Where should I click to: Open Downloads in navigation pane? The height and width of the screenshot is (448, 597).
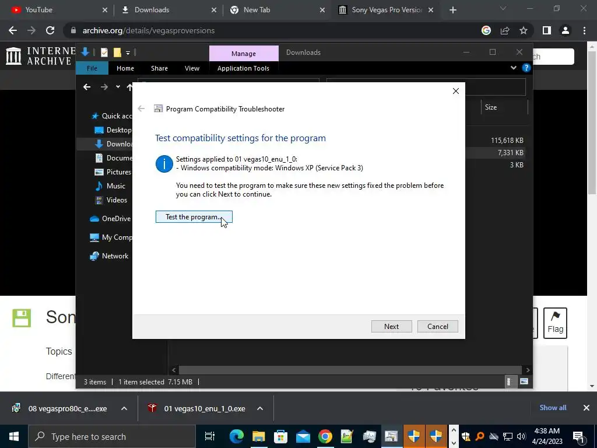[113, 144]
